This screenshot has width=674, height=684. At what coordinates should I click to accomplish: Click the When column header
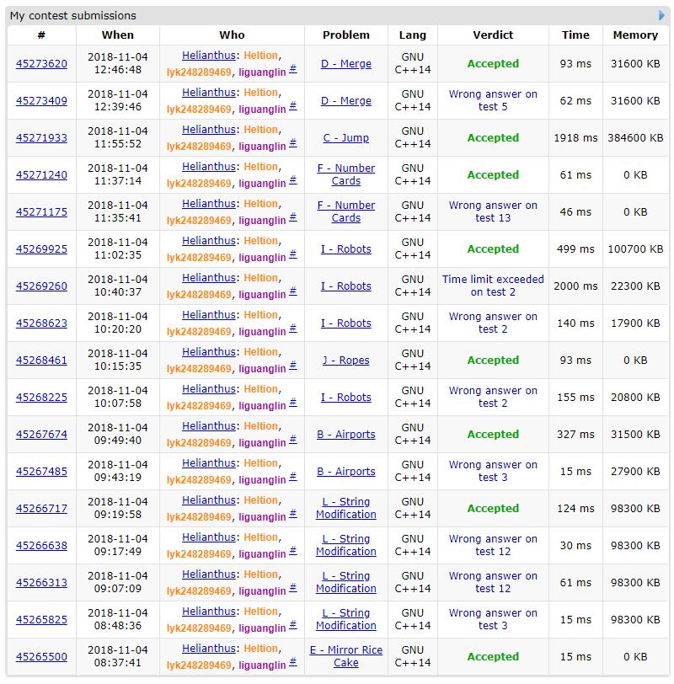coord(117,35)
